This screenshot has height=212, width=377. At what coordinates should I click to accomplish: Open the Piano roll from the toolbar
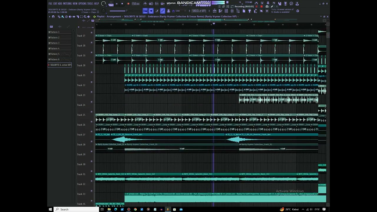coord(221,11)
